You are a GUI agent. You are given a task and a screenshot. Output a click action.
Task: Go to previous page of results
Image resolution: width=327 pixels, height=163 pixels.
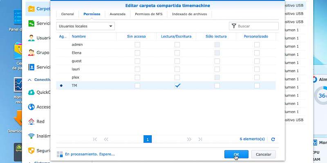[x=106, y=139]
